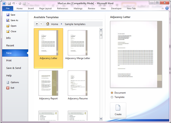Viewport: 171px width, 123px height.
Task: Click the breadcrumb arrow separator after Home
Action: [62, 24]
